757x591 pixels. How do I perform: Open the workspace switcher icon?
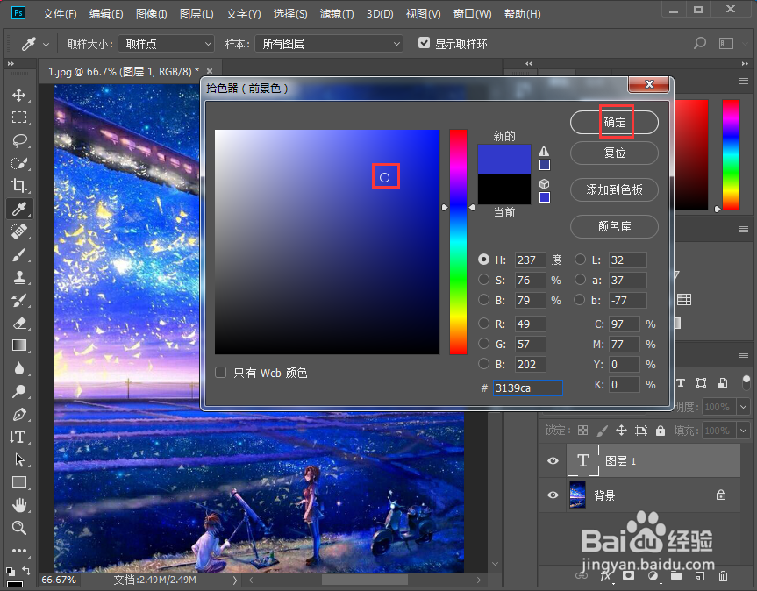(726, 44)
